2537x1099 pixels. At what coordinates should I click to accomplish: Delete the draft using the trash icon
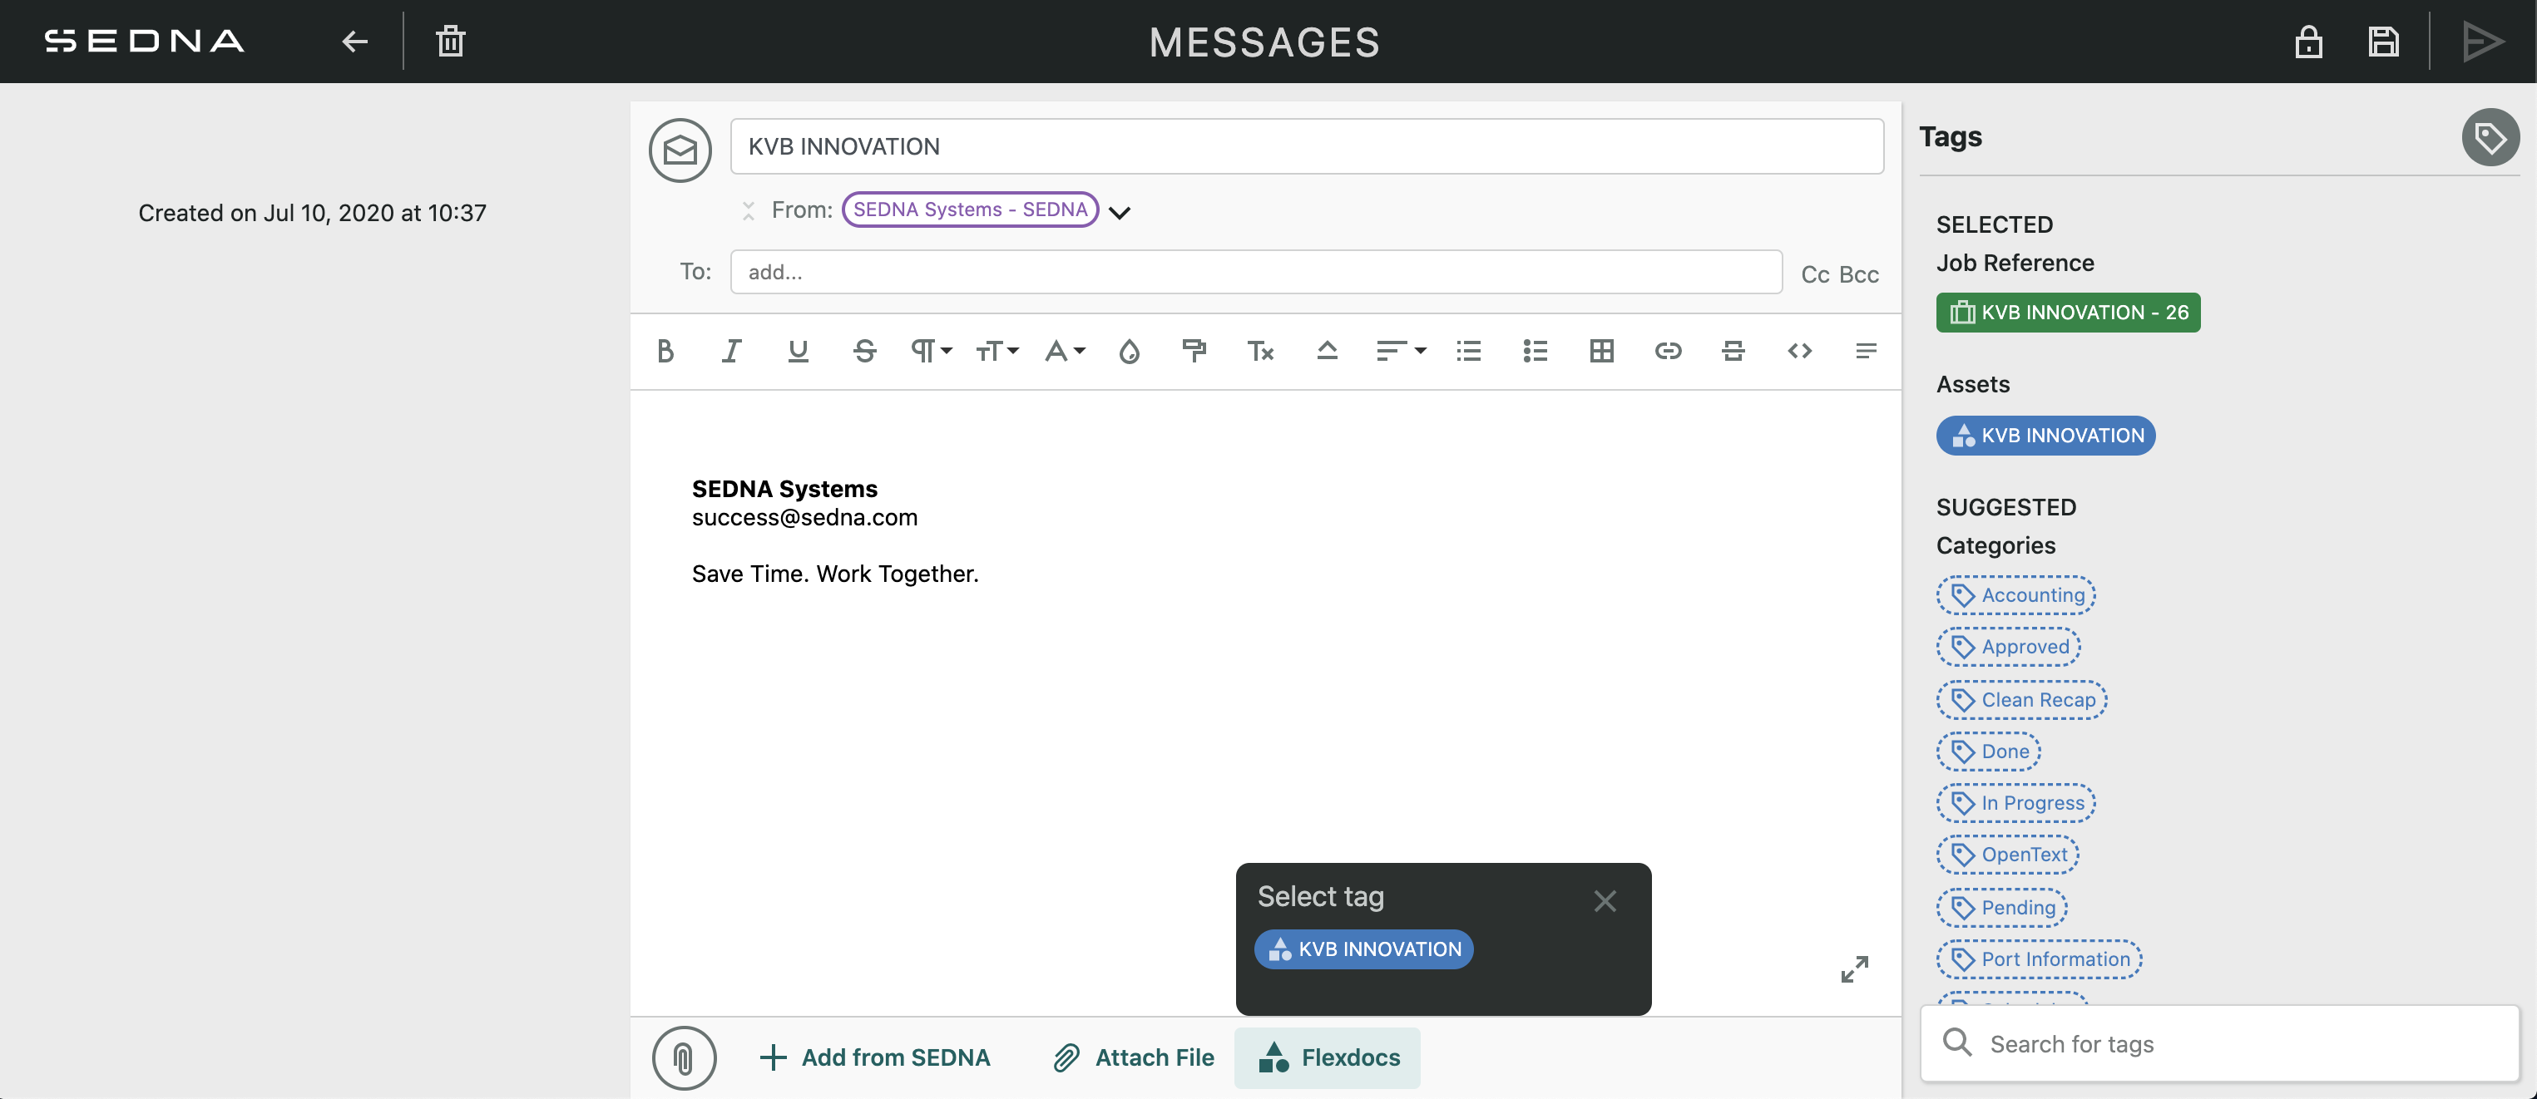(x=450, y=42)
